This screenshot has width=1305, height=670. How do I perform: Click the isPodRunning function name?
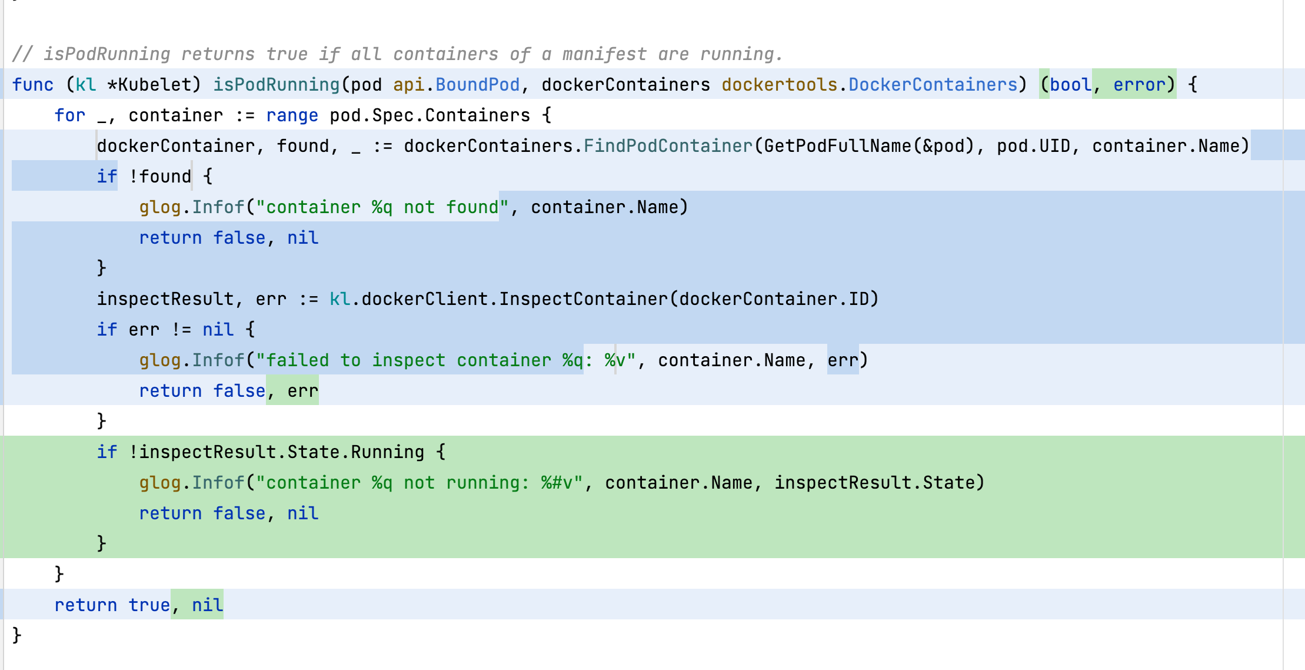(276, 85)
